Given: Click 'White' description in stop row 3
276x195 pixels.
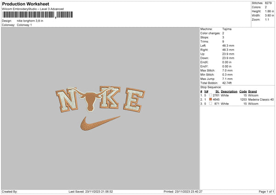Looking at the screenshot, I should tap(225, 103).
